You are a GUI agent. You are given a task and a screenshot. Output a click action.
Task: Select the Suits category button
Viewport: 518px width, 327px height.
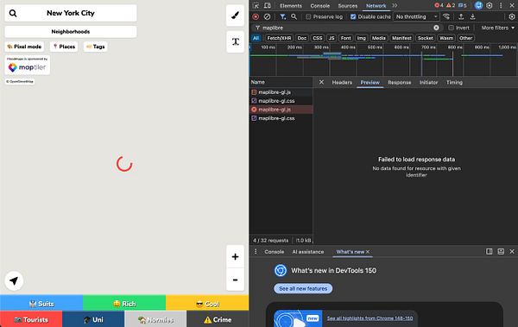pos(41,304)
